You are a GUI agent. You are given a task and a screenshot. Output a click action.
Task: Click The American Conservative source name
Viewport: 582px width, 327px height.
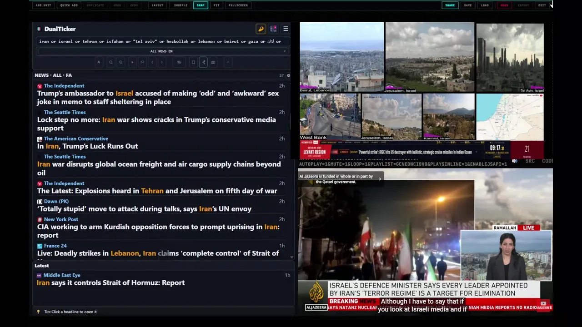pyautogui.click(x=76, y=139)
